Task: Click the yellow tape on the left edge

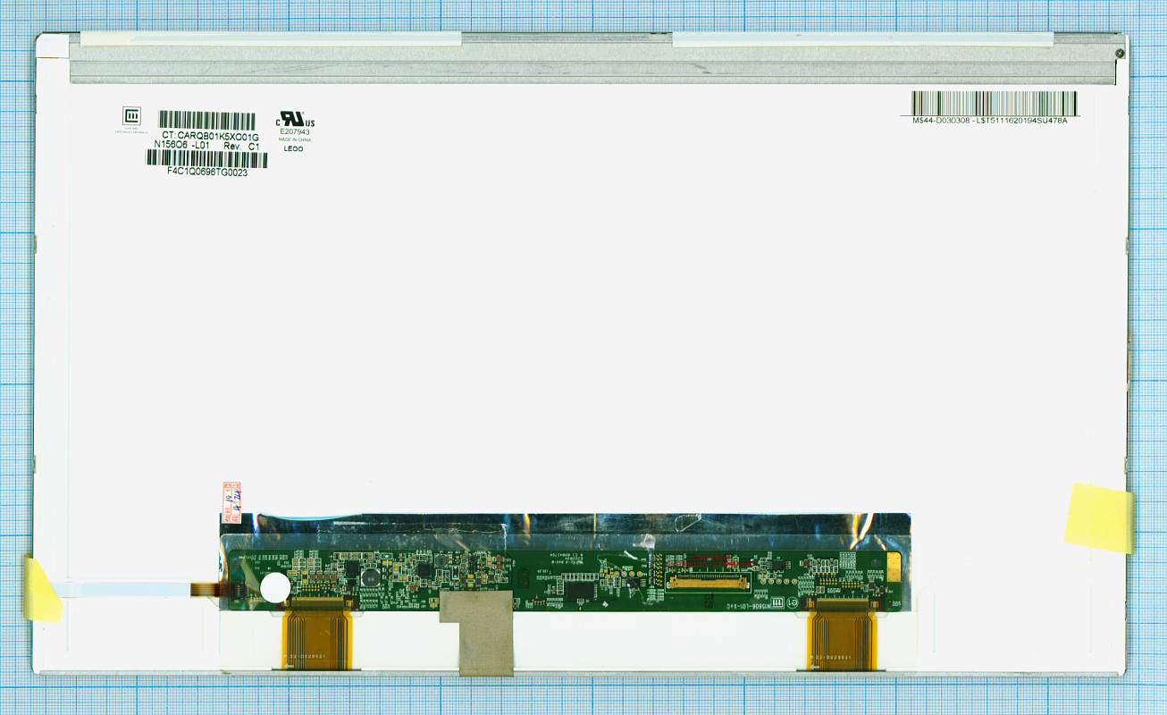Action: [x=42, y=587]
